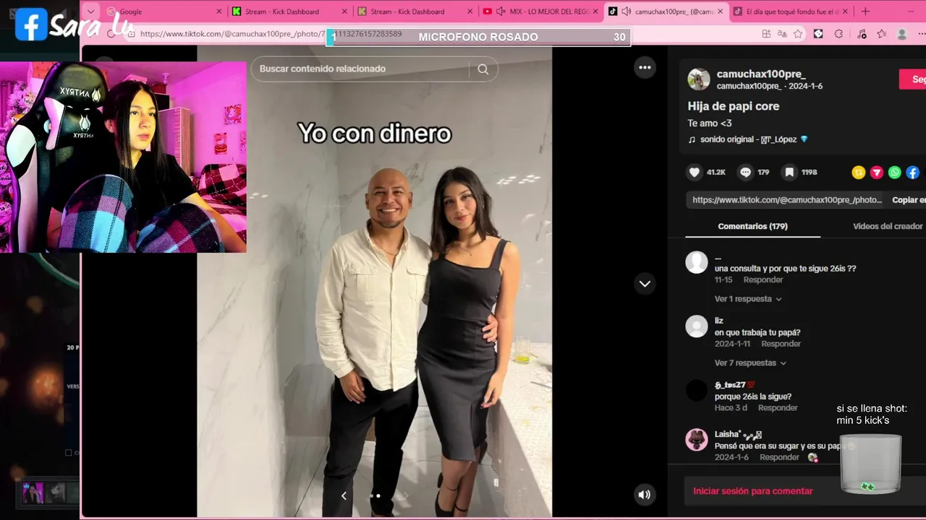Share the post to WhatsApp
The image size is (926, 520).
(895, 172)
